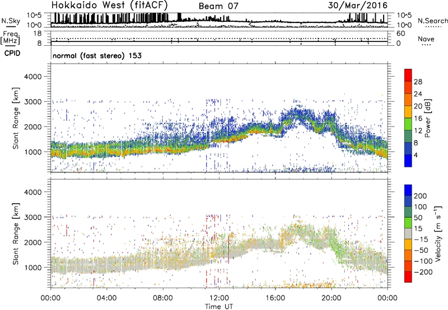
Task: Click the 'Velocity [m s-1]' colorbar label
Action: coord(438,233)
